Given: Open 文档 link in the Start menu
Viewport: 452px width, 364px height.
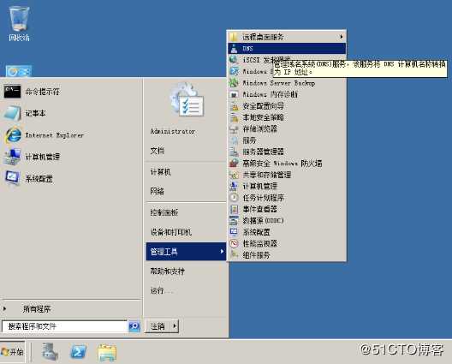Looking at the screenshot, I should click(x=158, y=151).
